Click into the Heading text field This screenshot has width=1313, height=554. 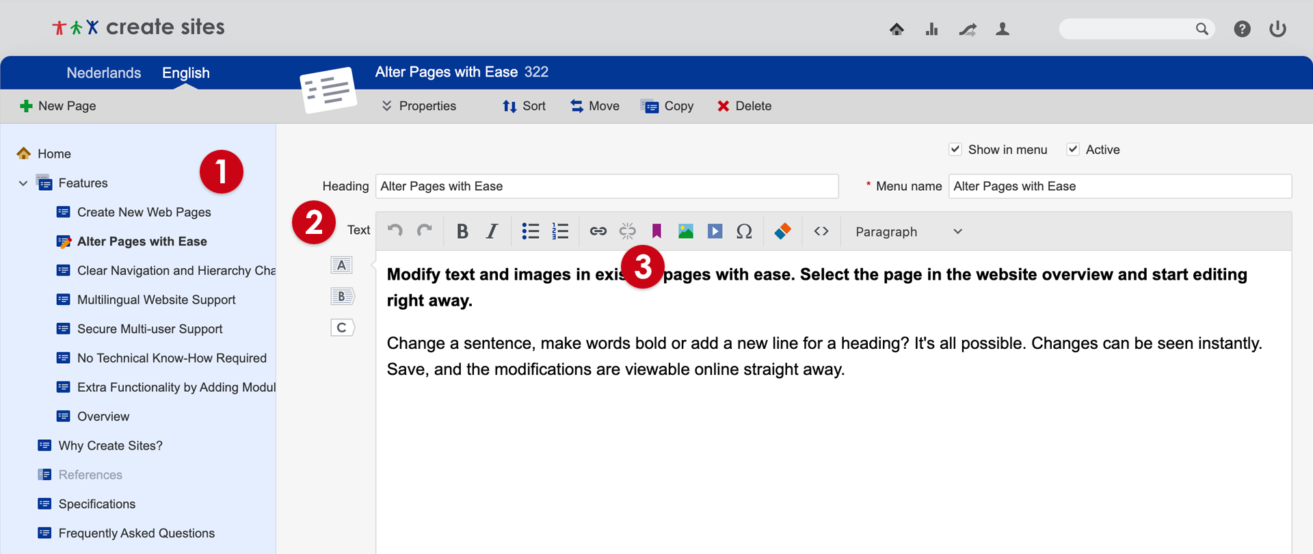607,186
